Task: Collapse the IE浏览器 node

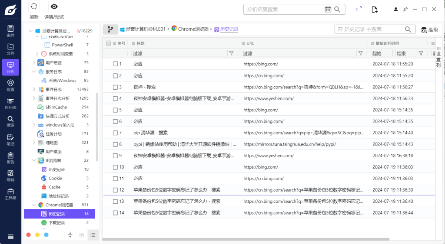Action: [34, 160]
